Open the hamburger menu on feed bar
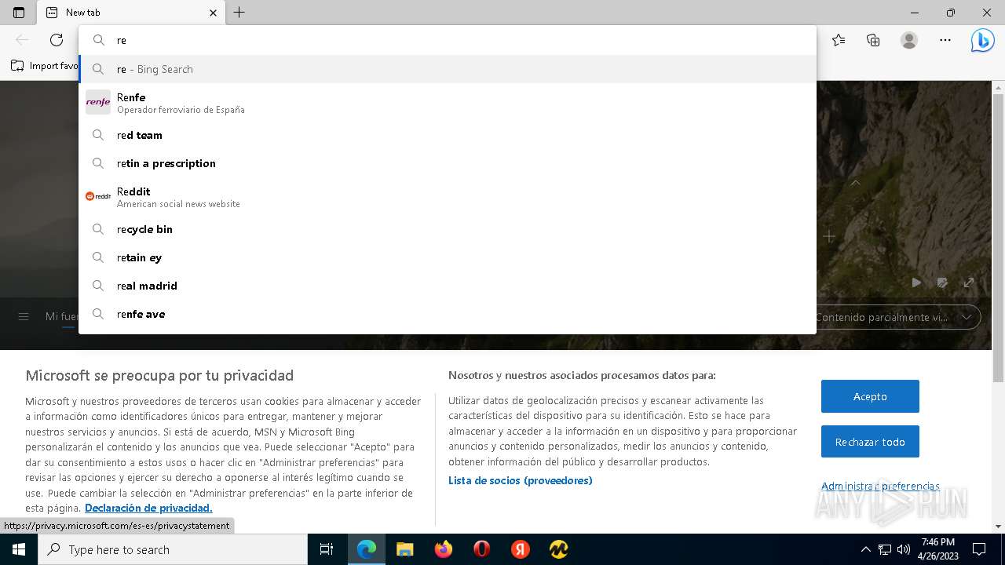This screenshot has width=1005, height=565. (24, 317)
